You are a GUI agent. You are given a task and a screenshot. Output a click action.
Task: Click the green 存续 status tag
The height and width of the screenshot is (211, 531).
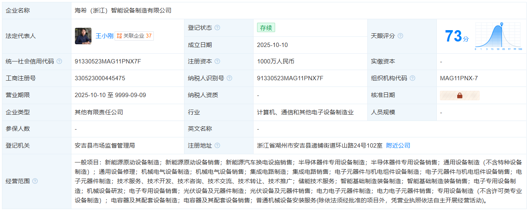[266, 28]
